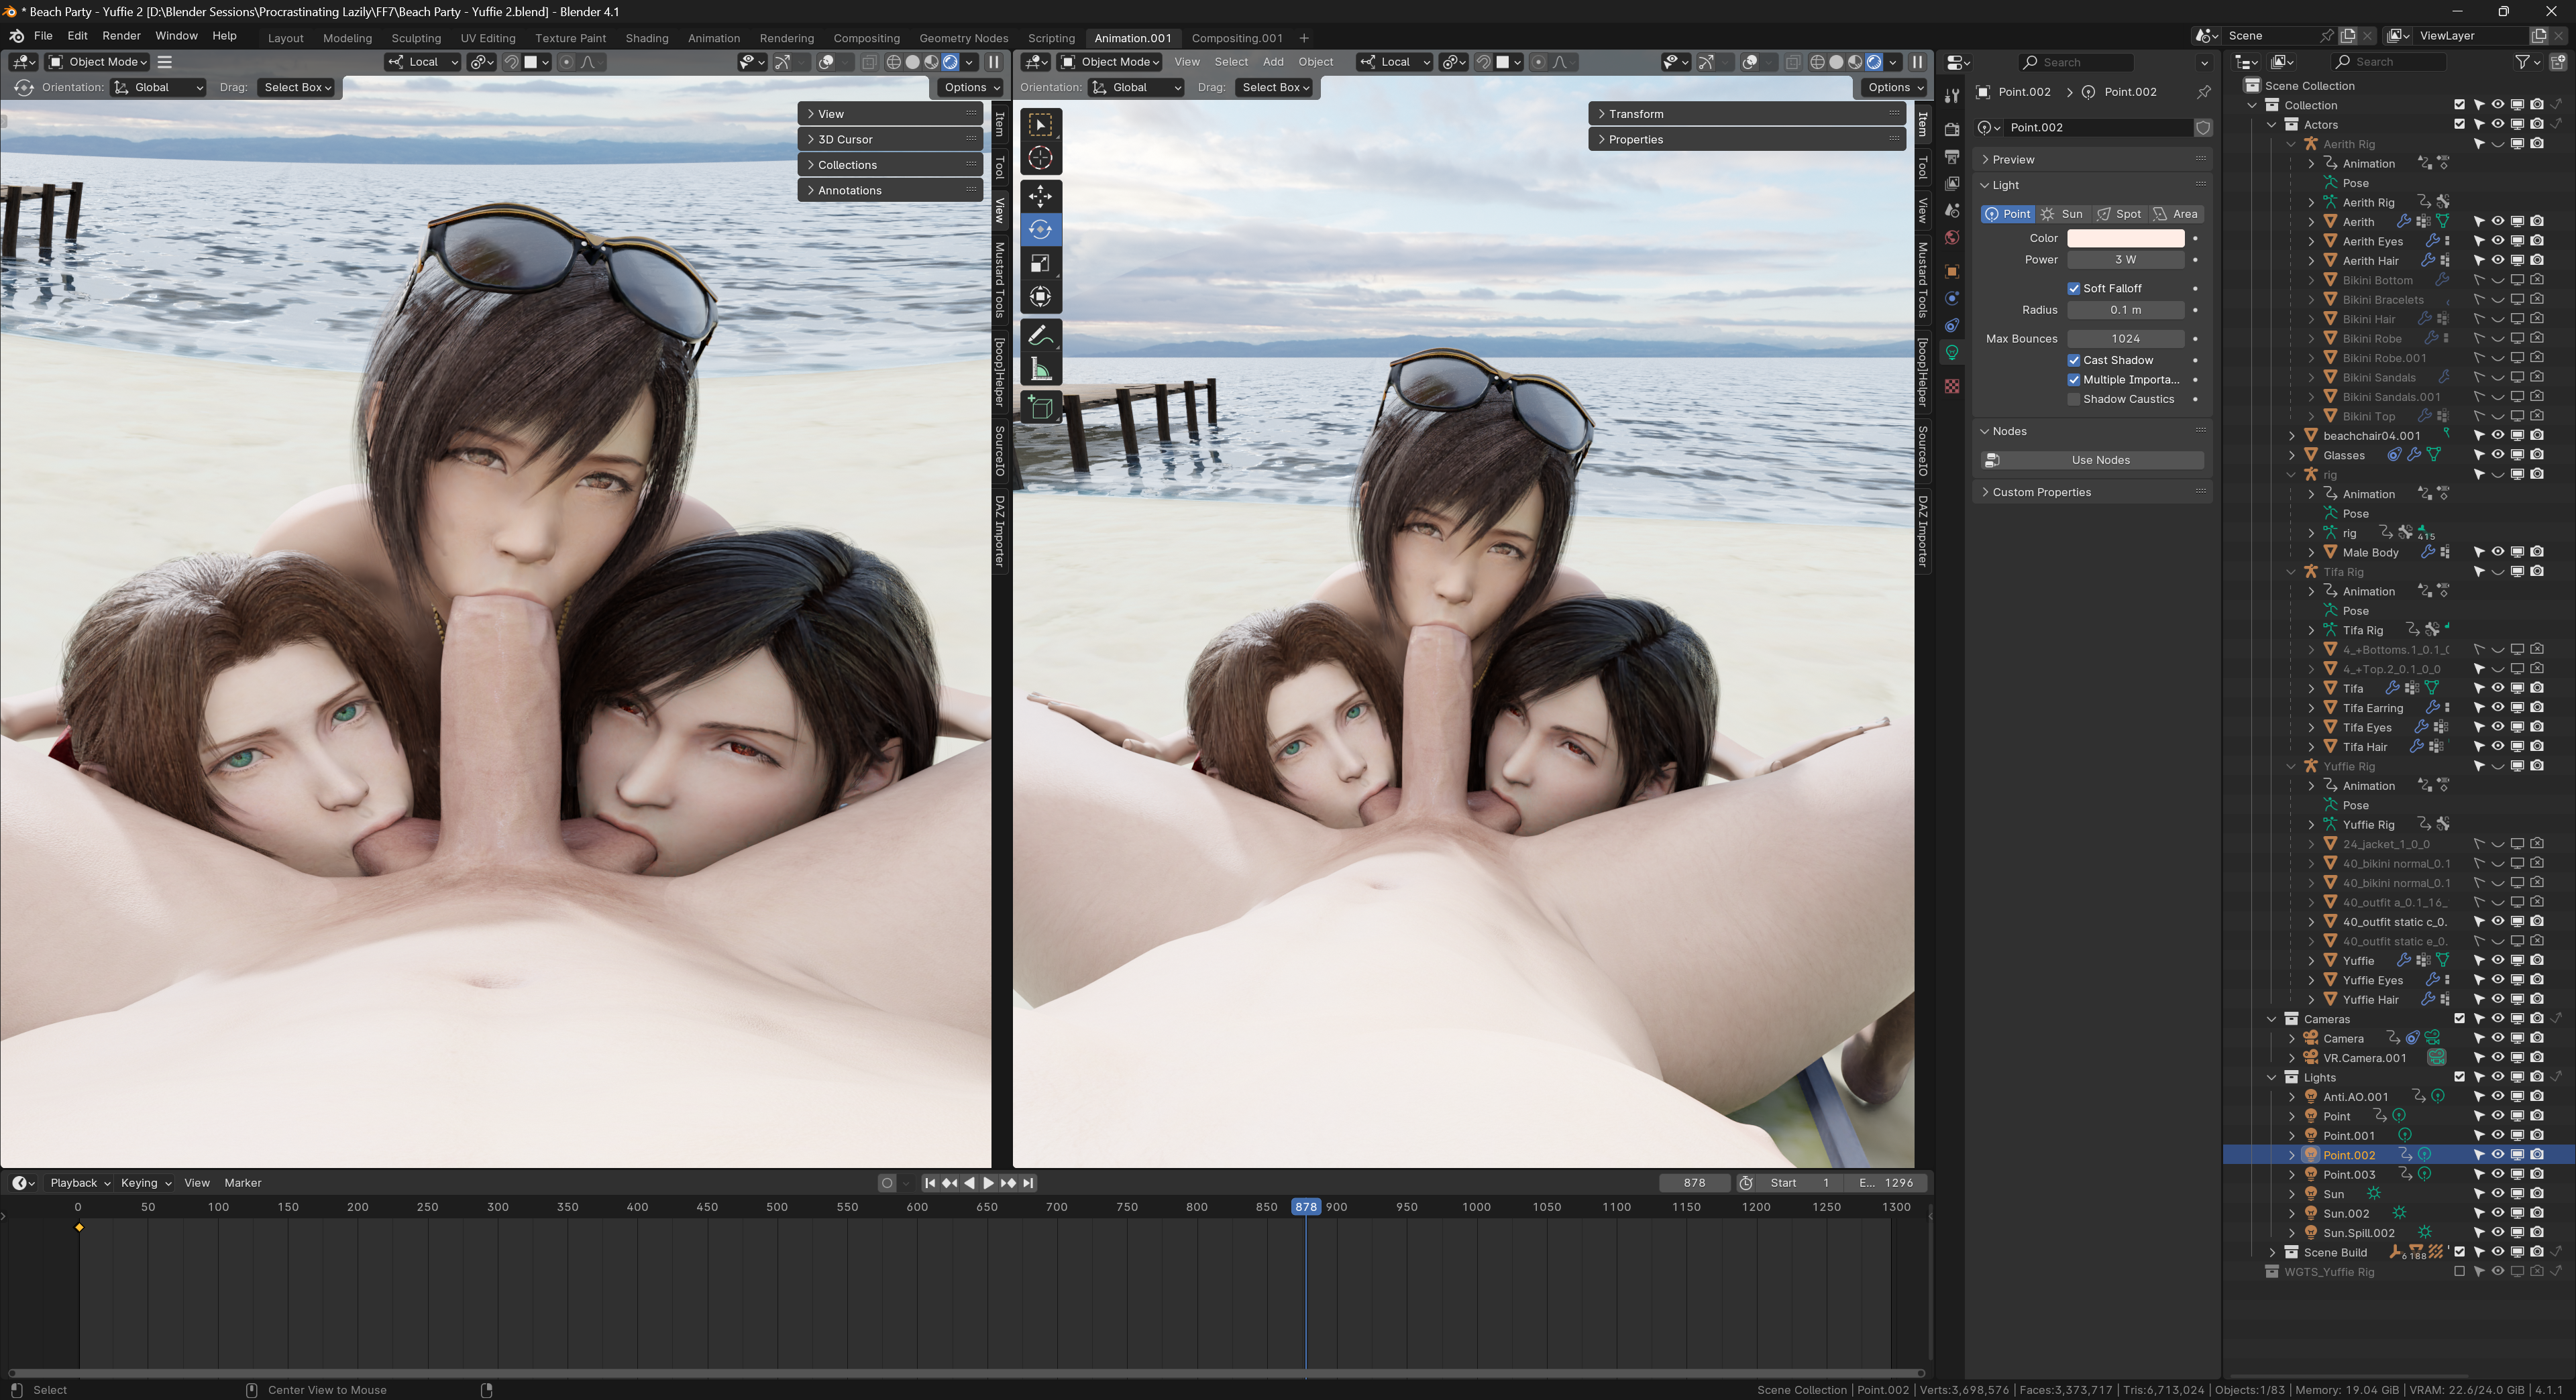Open the Marker menu in timeline

243,1183
